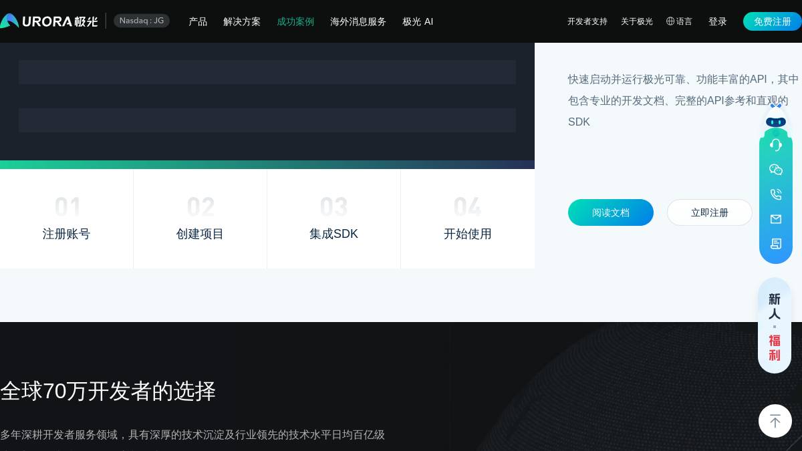This screenshot has height=451, width=802.
Task: Click the 免费注册 button
Action: pyautogui.click(x=772, y=21)
